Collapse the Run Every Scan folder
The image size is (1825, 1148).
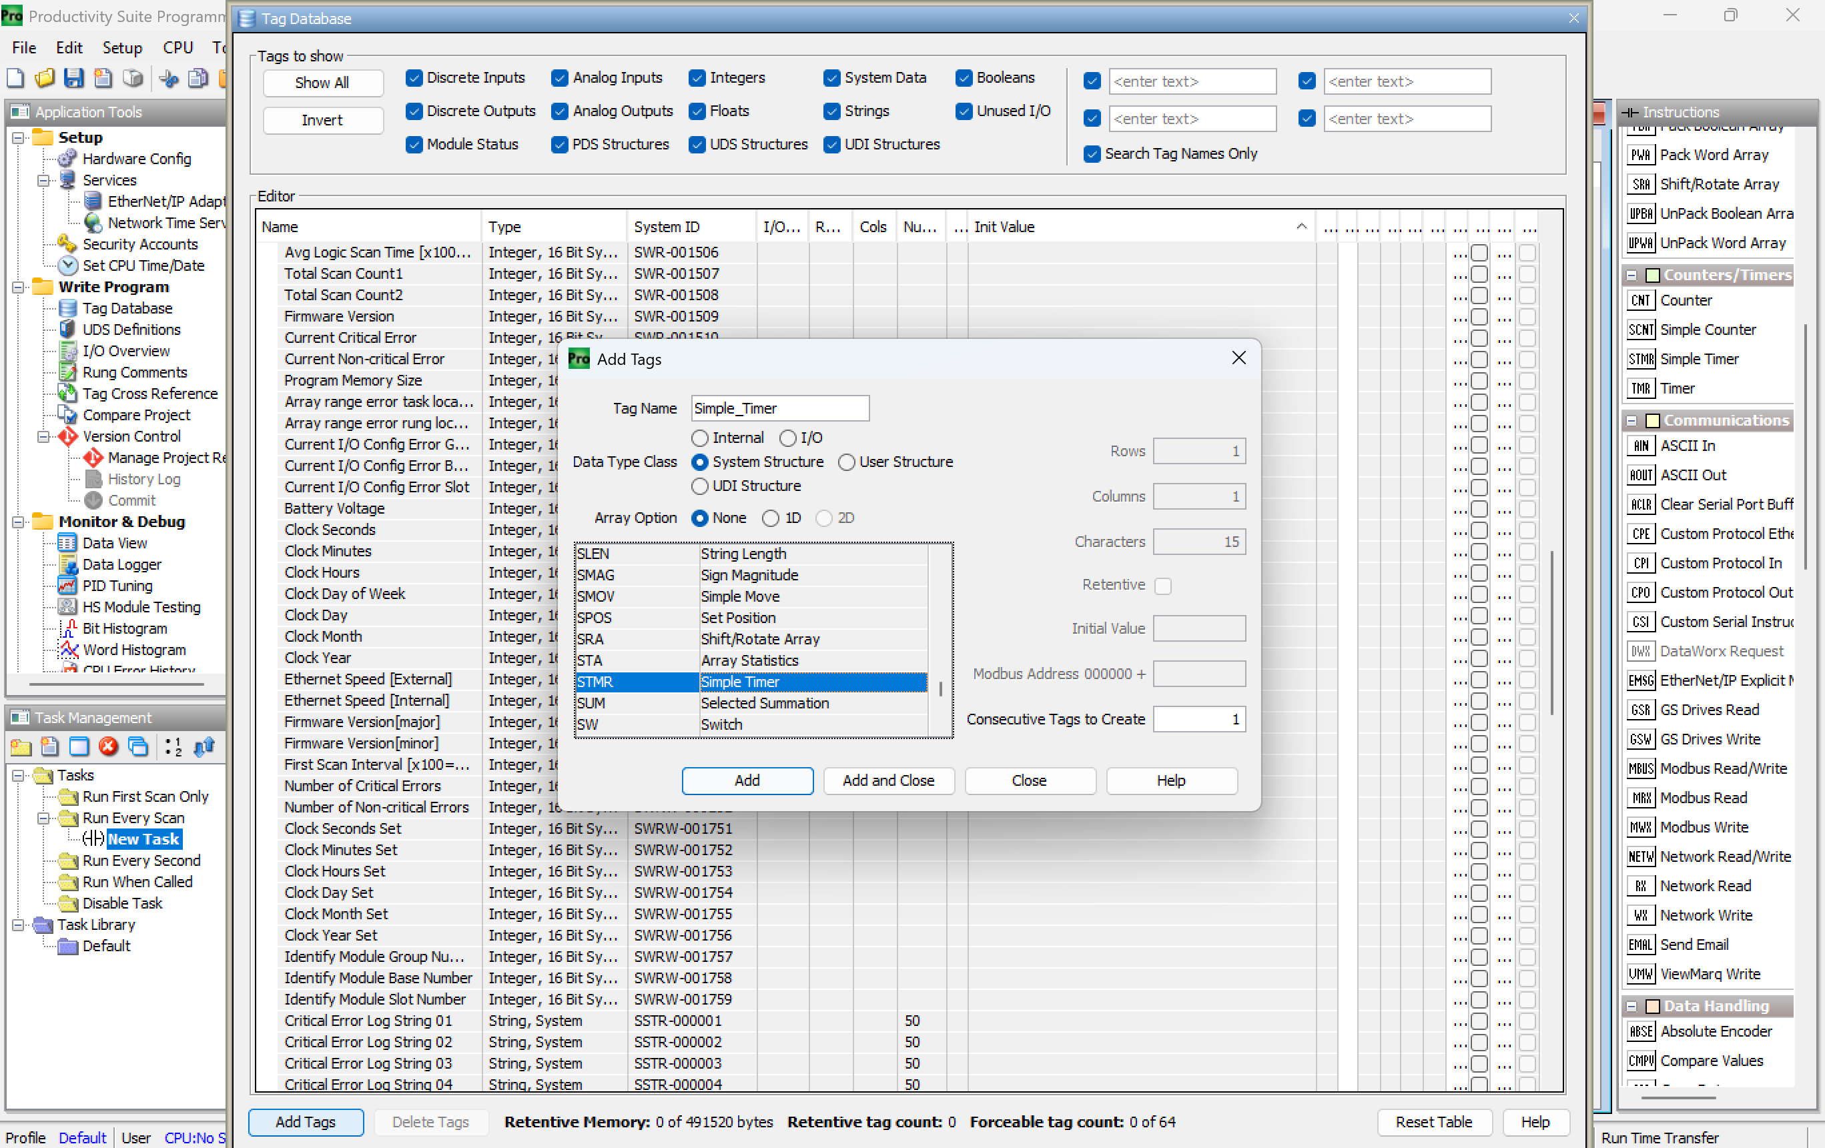(43, 818)
